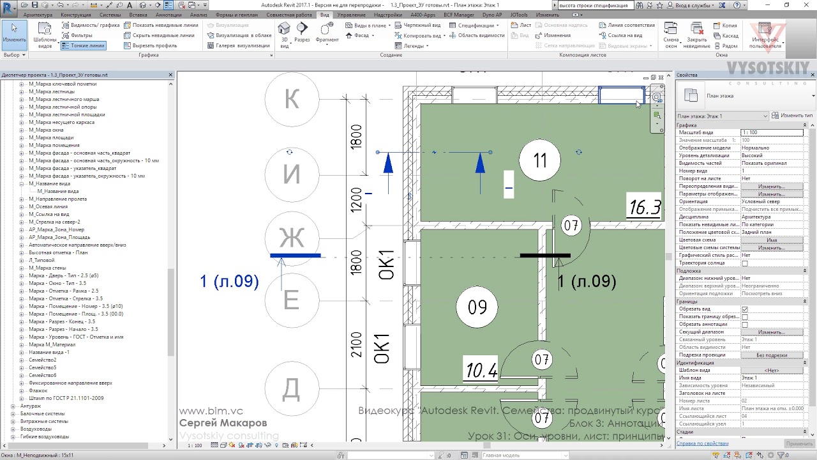Click Изменить тип button

792,116
